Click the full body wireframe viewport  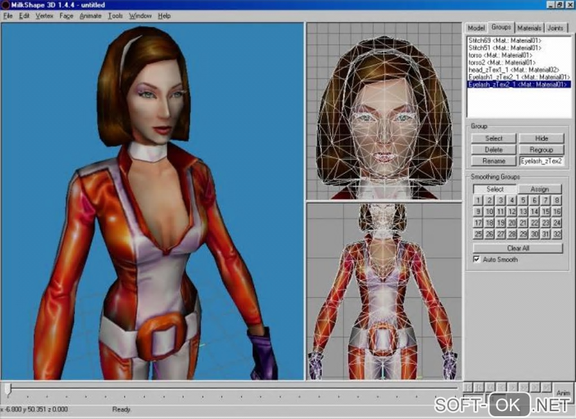[384, 291]
